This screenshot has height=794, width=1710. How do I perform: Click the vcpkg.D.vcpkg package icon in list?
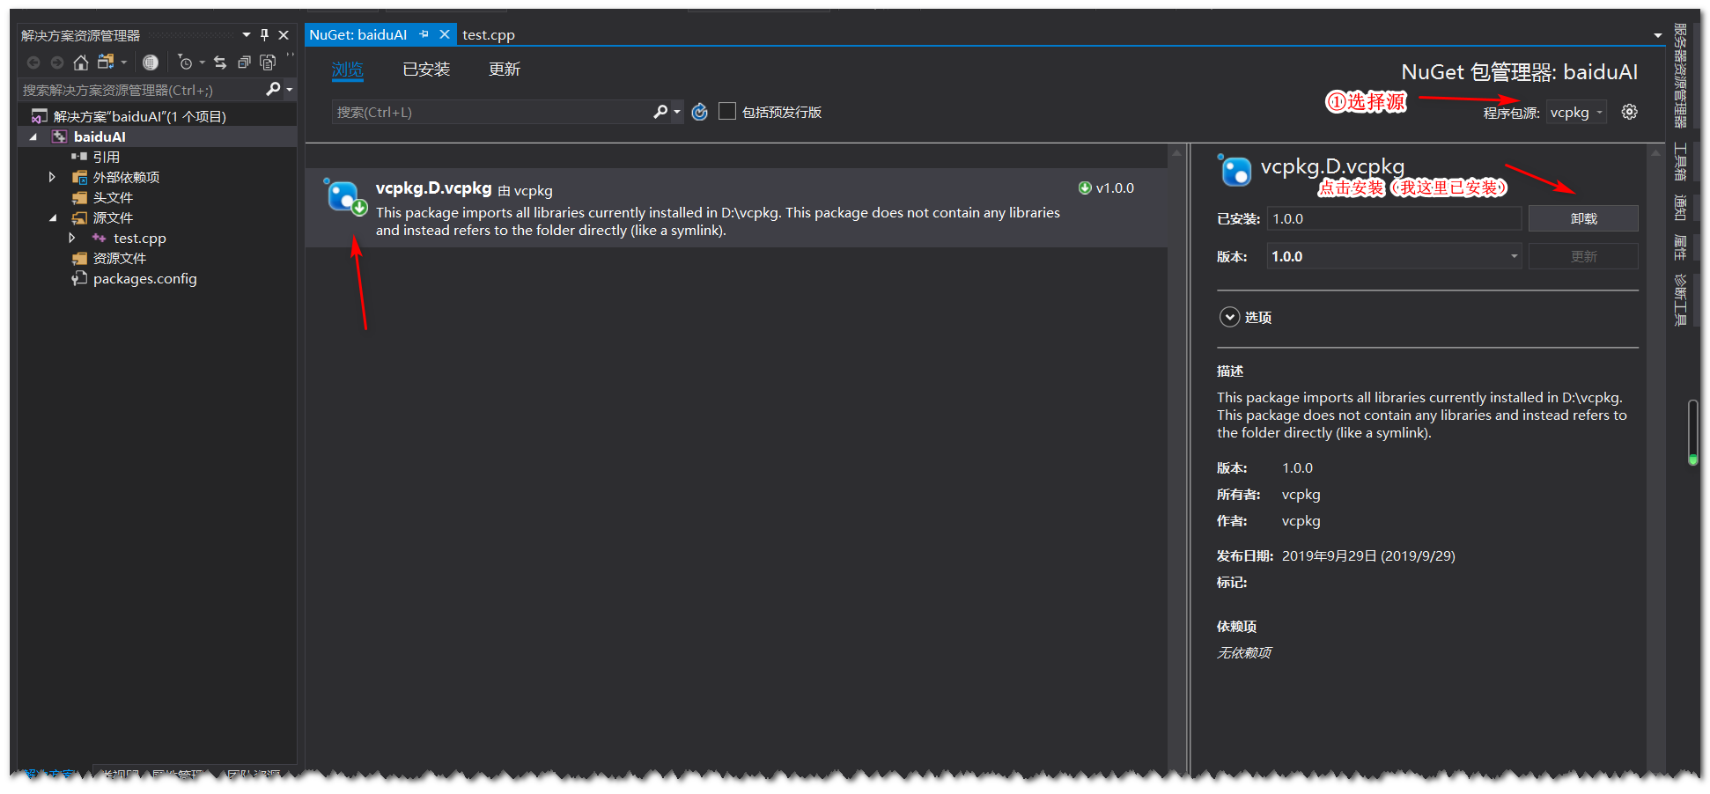(345, 197)
